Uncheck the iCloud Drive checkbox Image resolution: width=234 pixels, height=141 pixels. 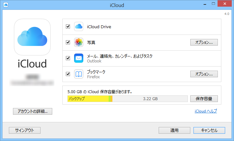[68, 27]
